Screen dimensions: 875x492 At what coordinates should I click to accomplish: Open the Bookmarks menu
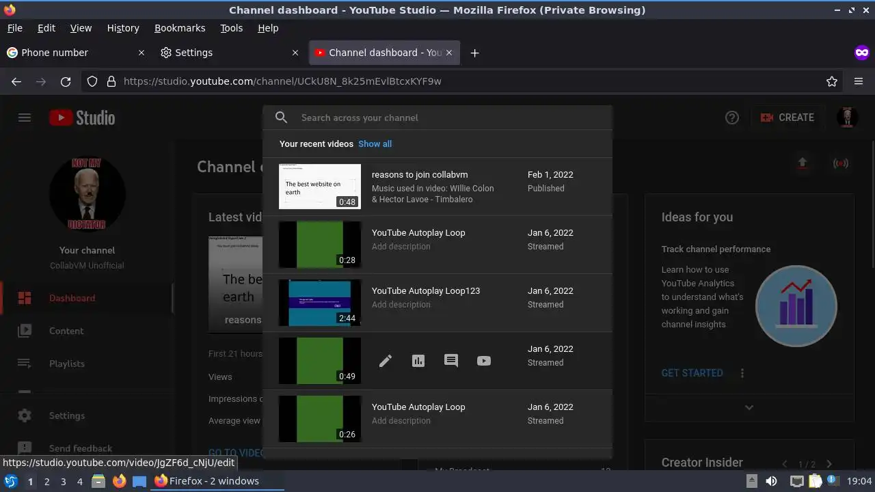point(180,28)
